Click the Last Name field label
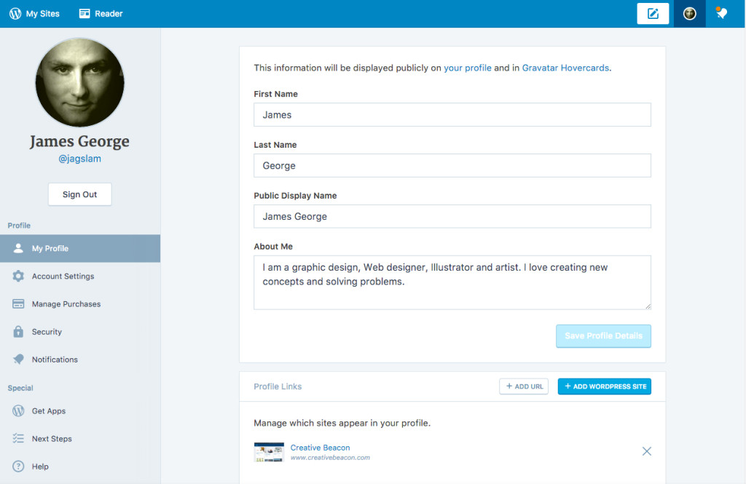This screenshot has height=484, width=746. tap(275, 145)
